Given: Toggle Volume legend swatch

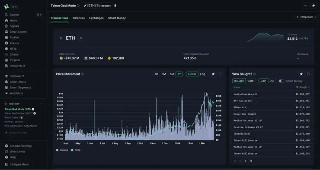Looking at the screenshot, I should (x=57, y=150).
